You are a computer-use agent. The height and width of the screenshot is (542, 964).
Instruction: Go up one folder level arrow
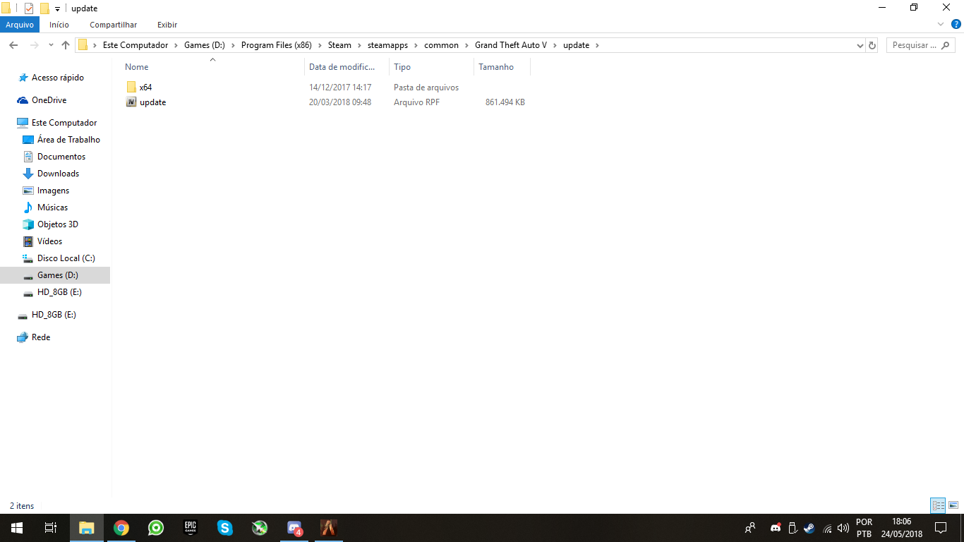[x=66, y=45]
